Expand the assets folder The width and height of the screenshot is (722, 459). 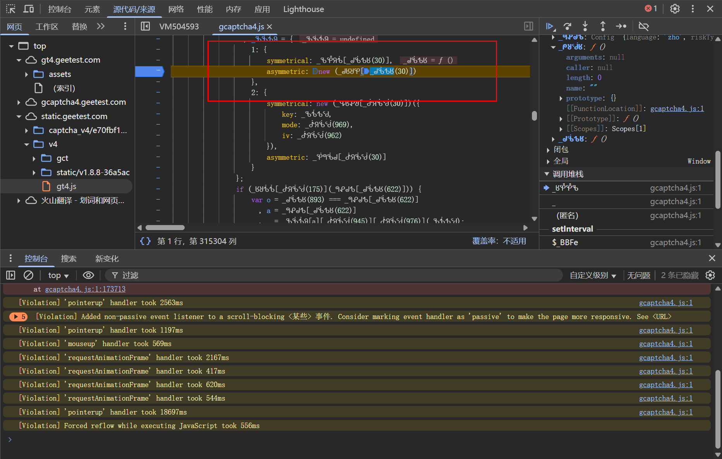click(26, 74)
